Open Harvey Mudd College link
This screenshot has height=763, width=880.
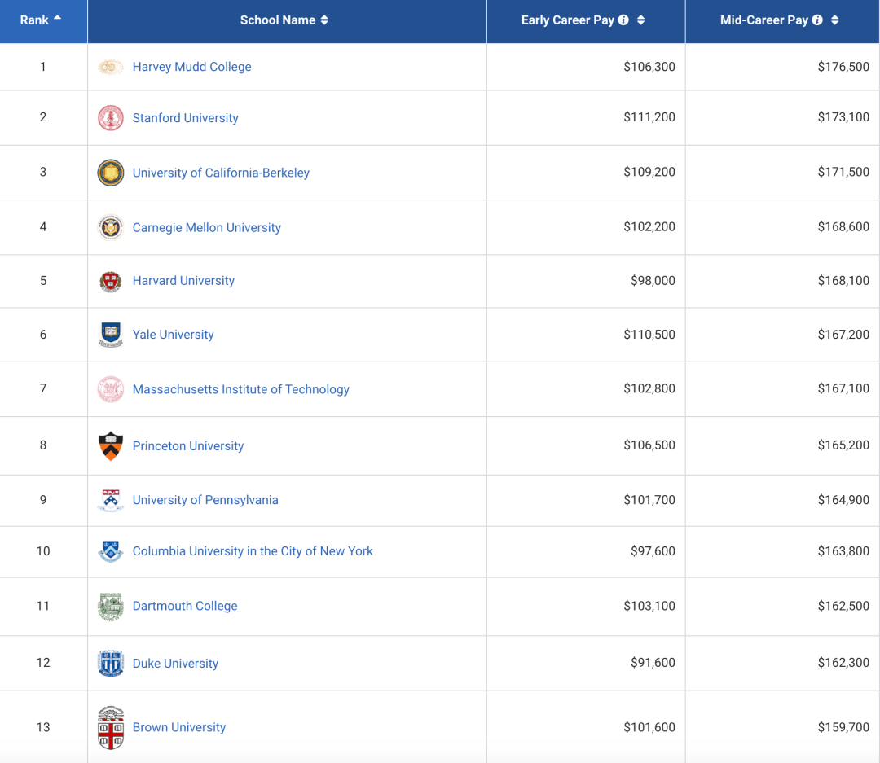pyautogui.click(x=192, y=67)
